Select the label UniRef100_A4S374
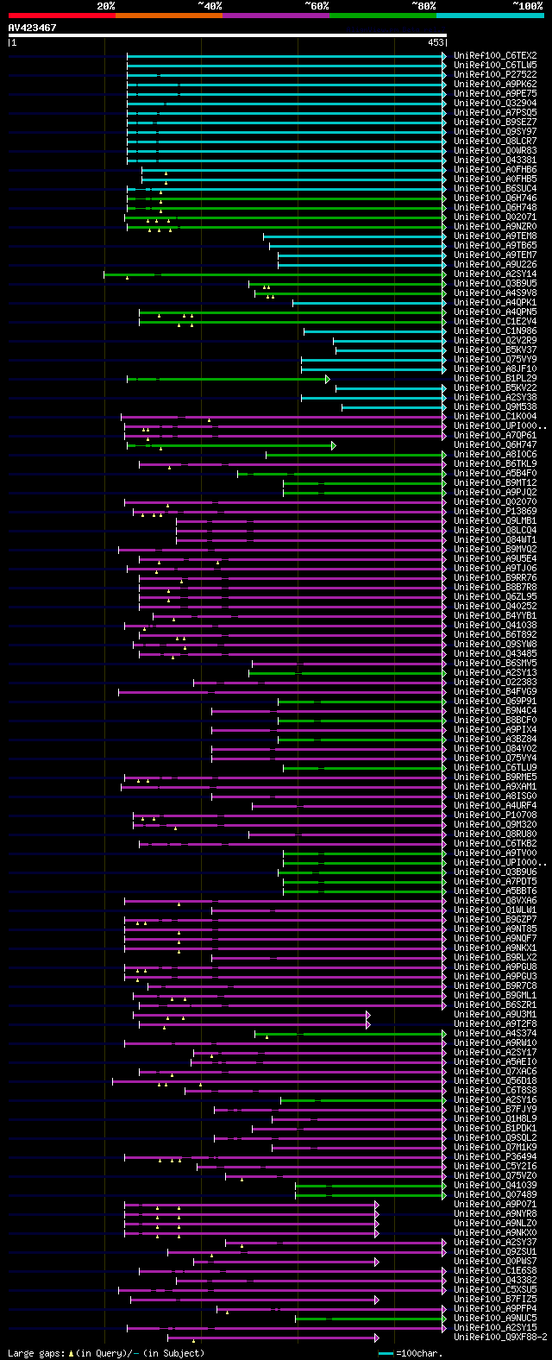This screenshot has height=1360, width=552. (x=495, y=1033)
